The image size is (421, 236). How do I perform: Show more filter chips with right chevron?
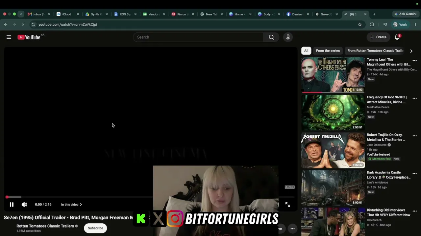(x=411, y=51)
